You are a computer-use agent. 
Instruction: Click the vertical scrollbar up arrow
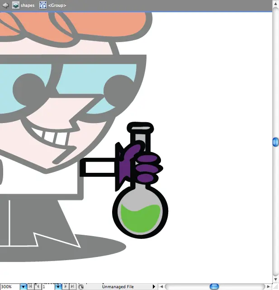click(275, 4)
